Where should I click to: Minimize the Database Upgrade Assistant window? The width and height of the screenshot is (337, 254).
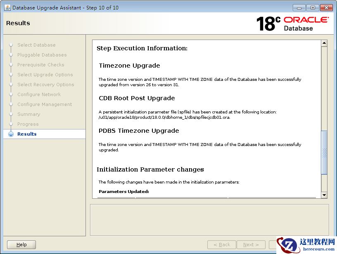[299, 8]
